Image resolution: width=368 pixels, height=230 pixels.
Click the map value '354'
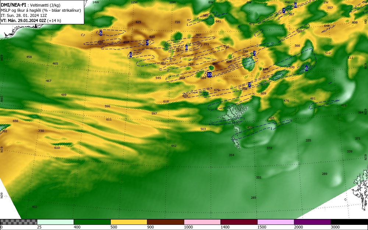pyautogui.click(x=231, y=155)
